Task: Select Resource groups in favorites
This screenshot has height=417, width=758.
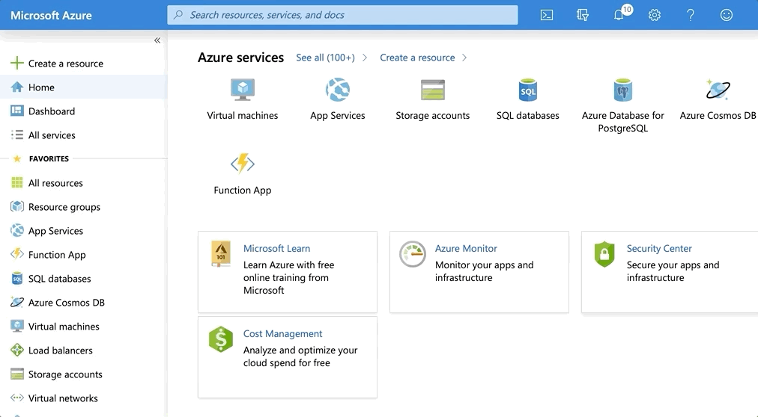Action: coord(64,207)
